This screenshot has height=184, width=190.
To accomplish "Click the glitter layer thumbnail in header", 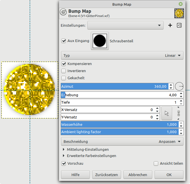I will click(x=179, y=13).
